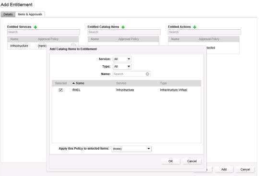The height and width of the screenshot is (176, 259).
Task: Cancel the Add Entitlement page
Action: tap(245, 169)
